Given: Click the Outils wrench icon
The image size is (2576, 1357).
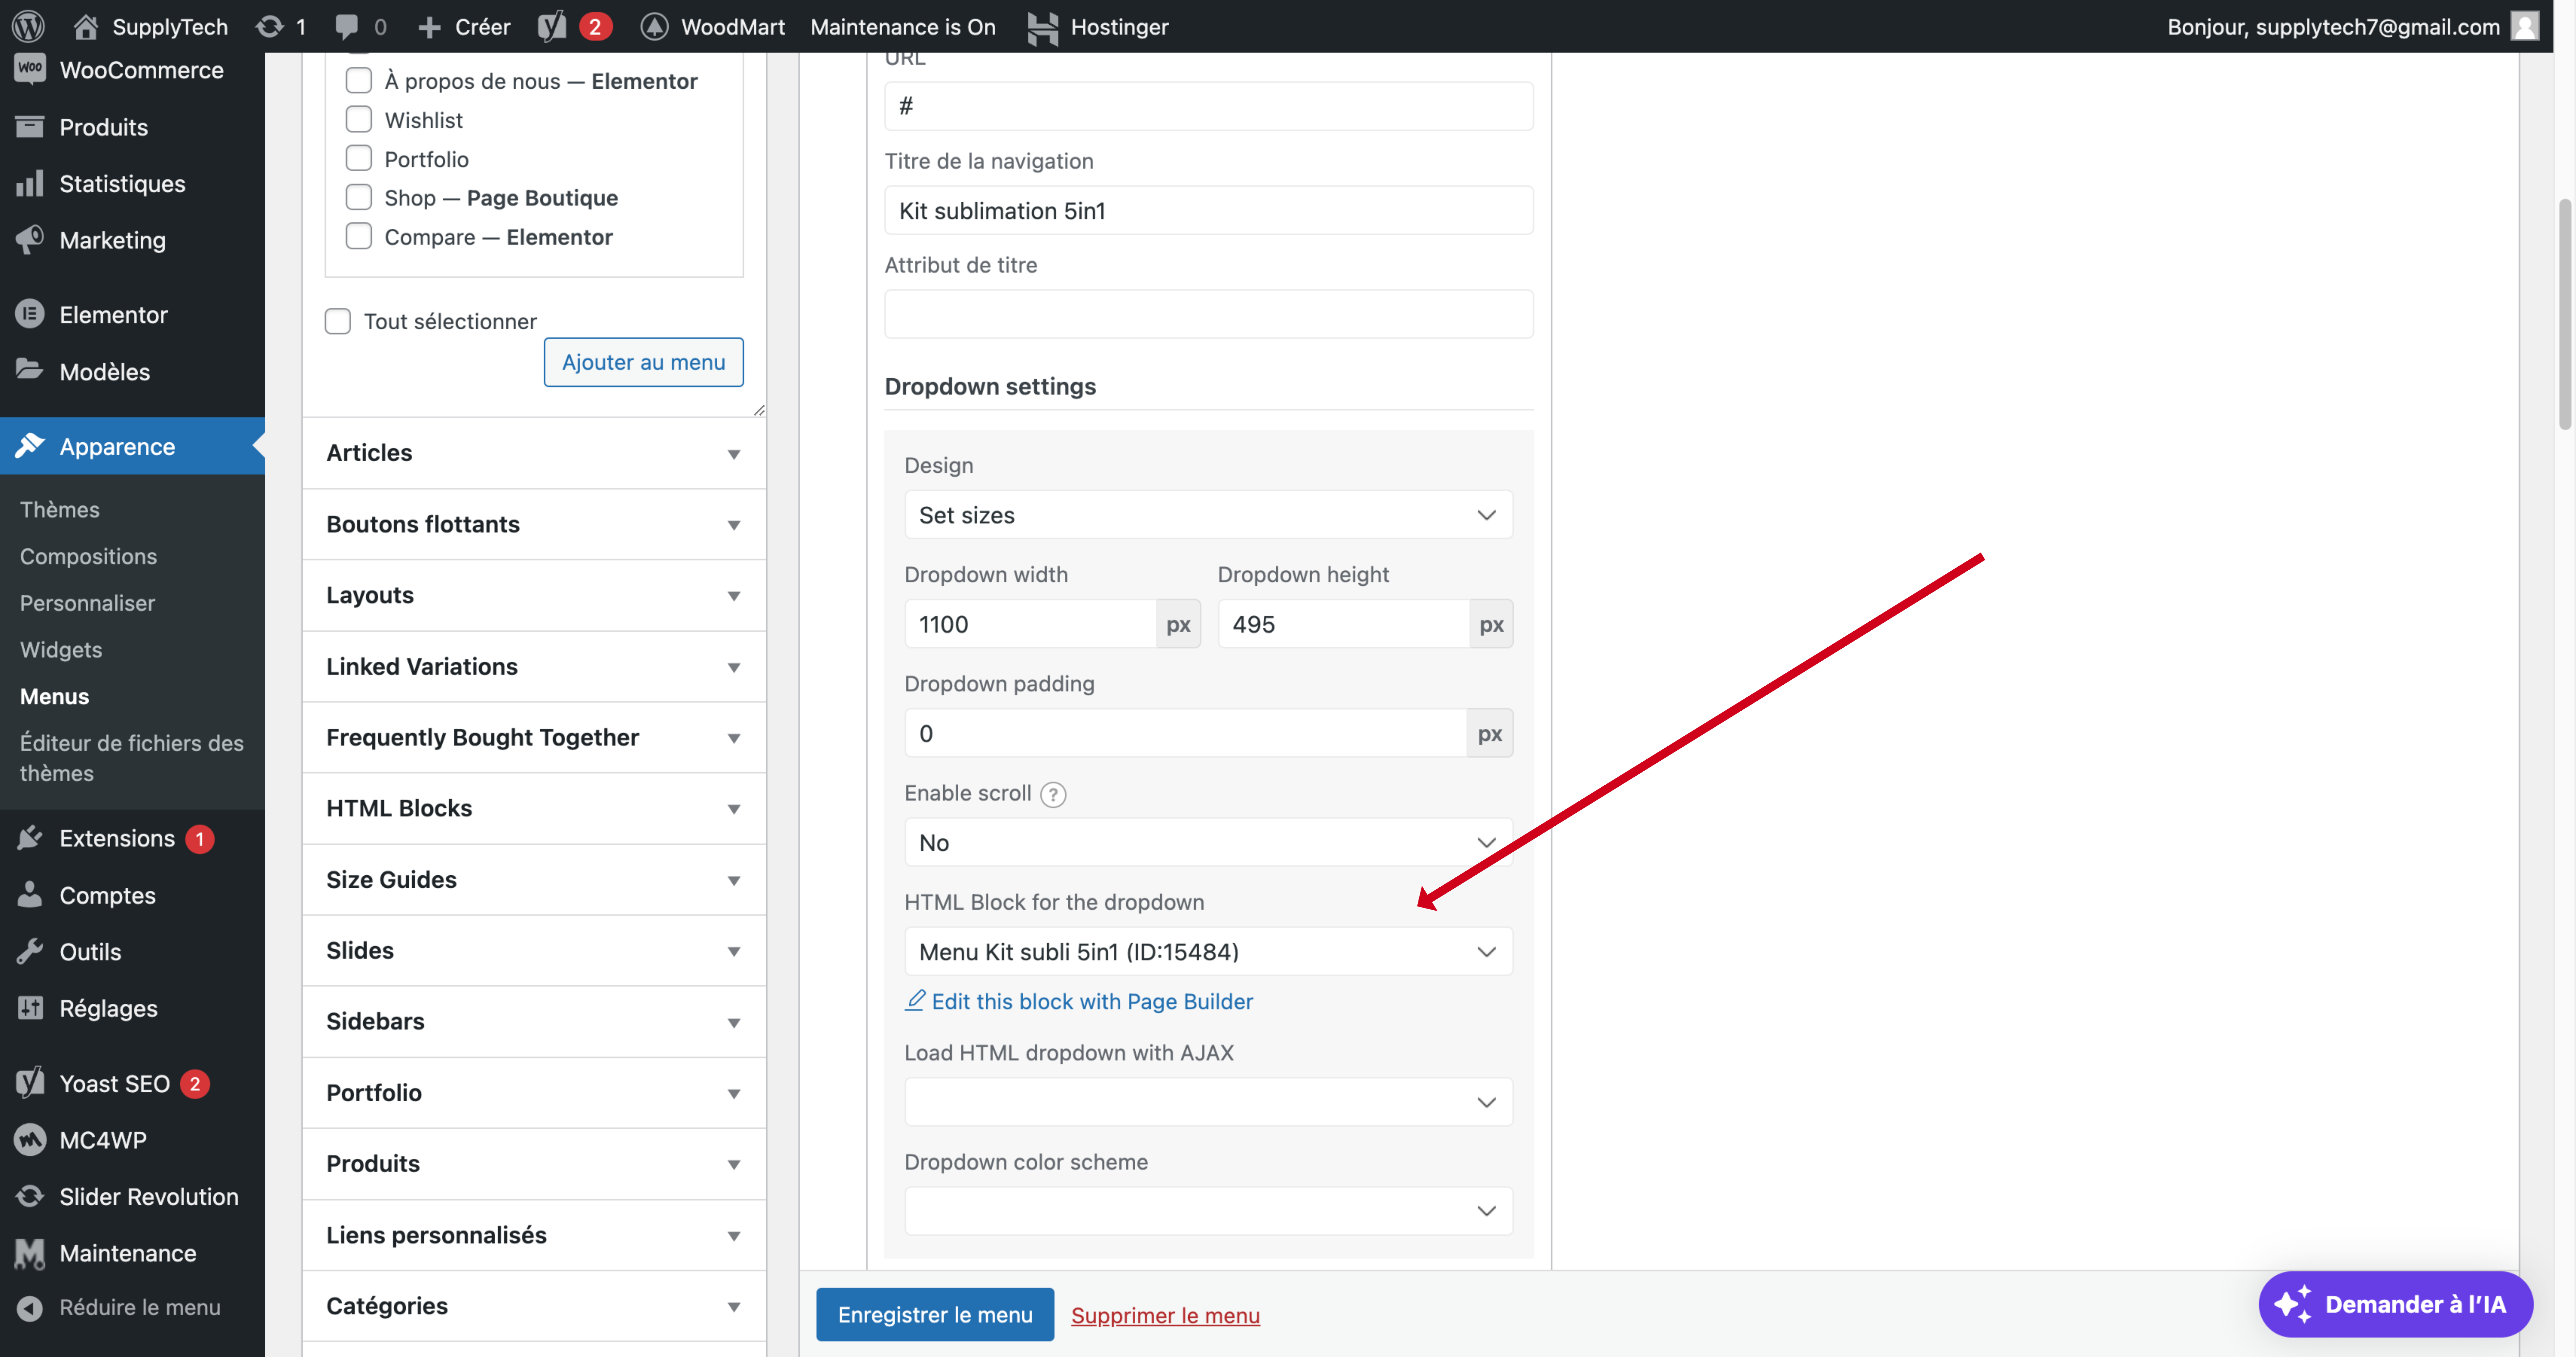Looking at the screenshot, I should click(x=30, y=951).
